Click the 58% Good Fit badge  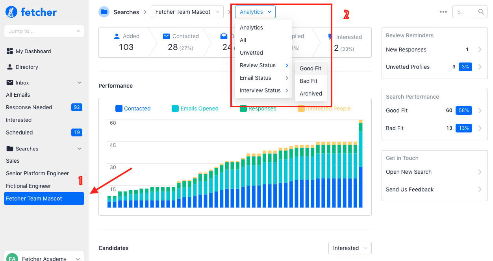click(464, 110)
